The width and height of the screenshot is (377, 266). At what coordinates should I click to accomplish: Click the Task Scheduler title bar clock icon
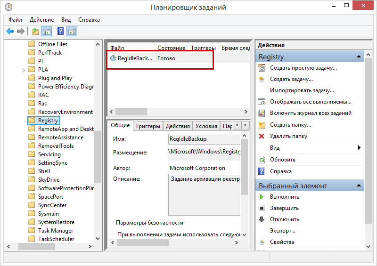(x=8, y=7)
